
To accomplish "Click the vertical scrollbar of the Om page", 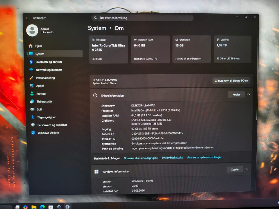I will 257,79.
